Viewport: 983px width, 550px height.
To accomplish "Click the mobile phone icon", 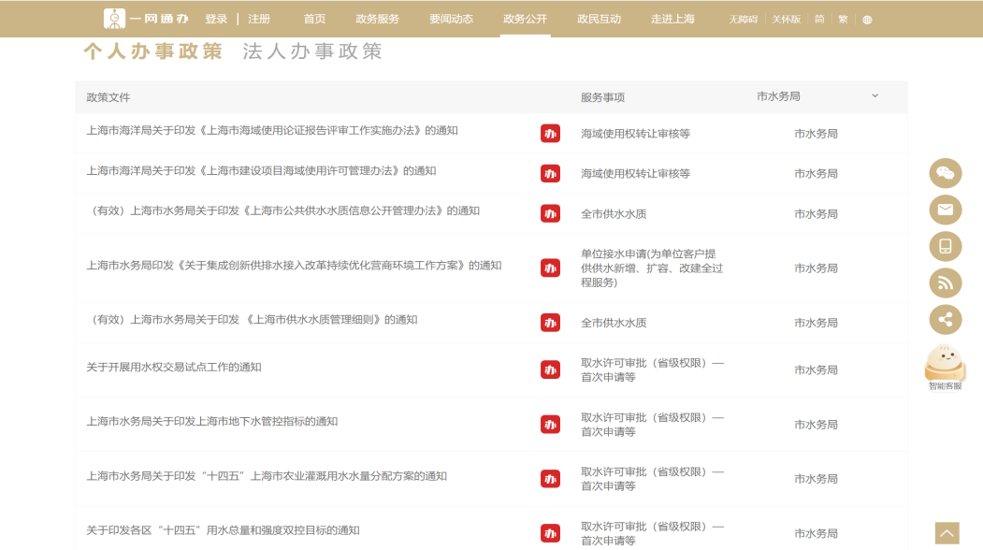I will 945,246.
